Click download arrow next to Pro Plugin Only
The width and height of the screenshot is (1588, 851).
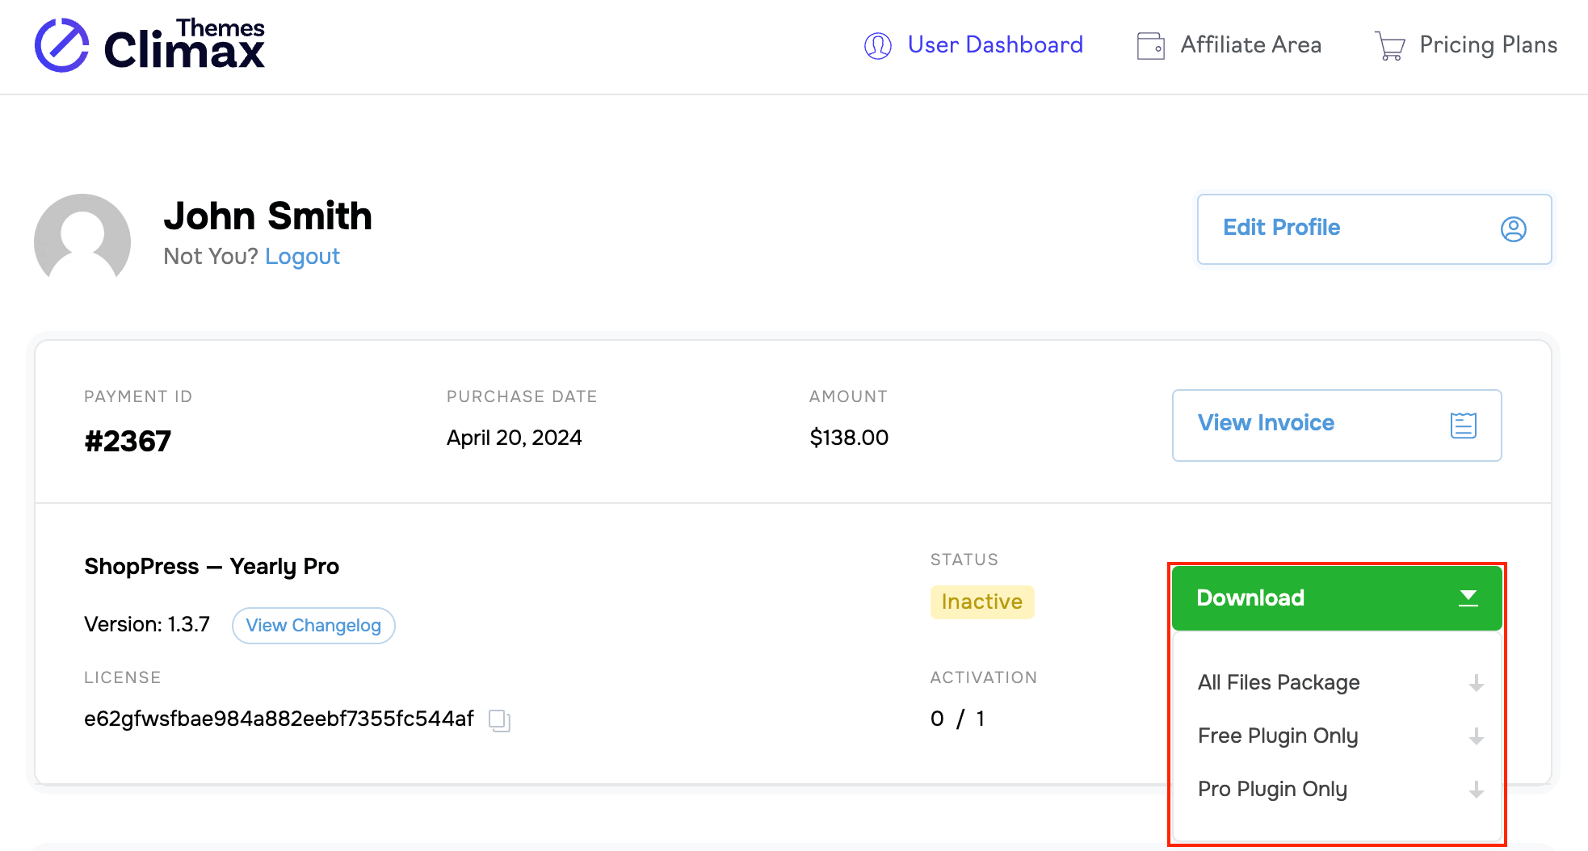click(x=1476, y=790)
